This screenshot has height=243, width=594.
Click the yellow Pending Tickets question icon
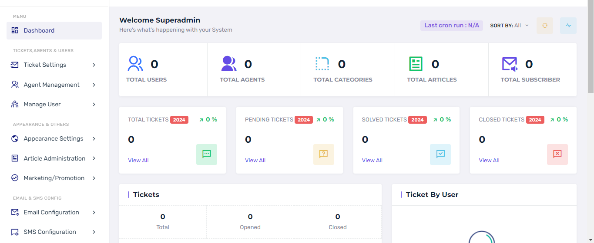coord(323,154)
